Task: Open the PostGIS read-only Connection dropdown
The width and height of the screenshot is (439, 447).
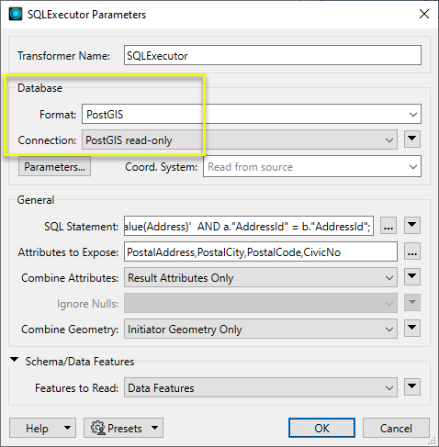Action: tap(240, 140)
